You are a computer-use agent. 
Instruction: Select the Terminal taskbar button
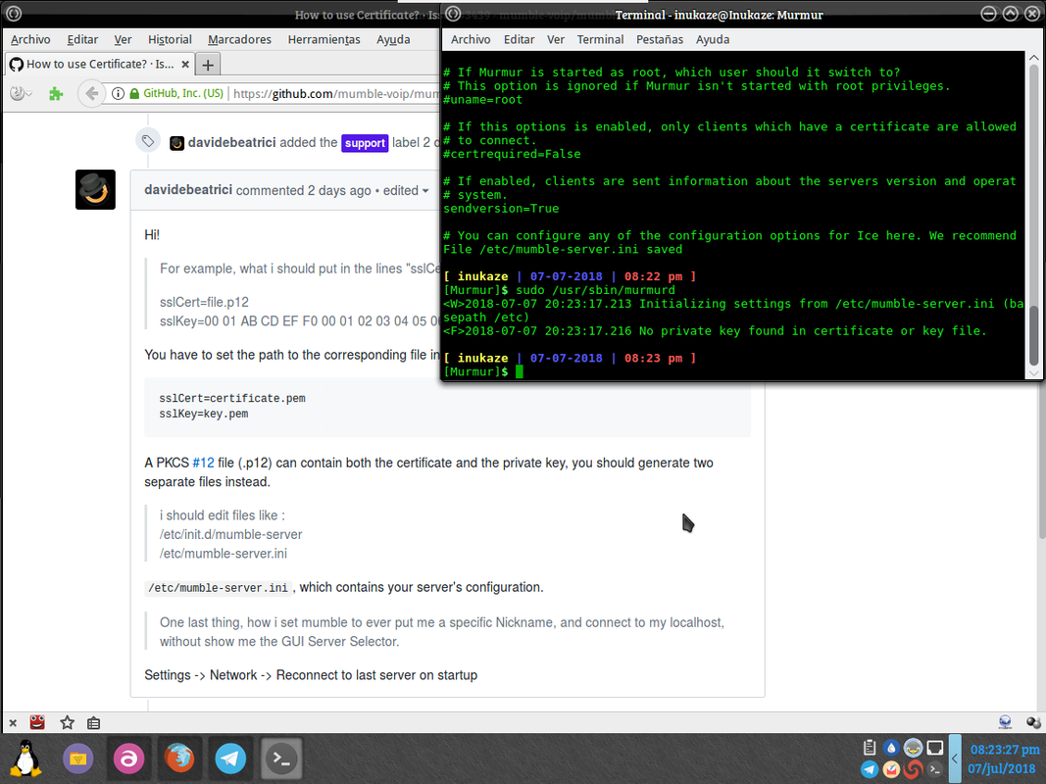(x=280, y=759)
